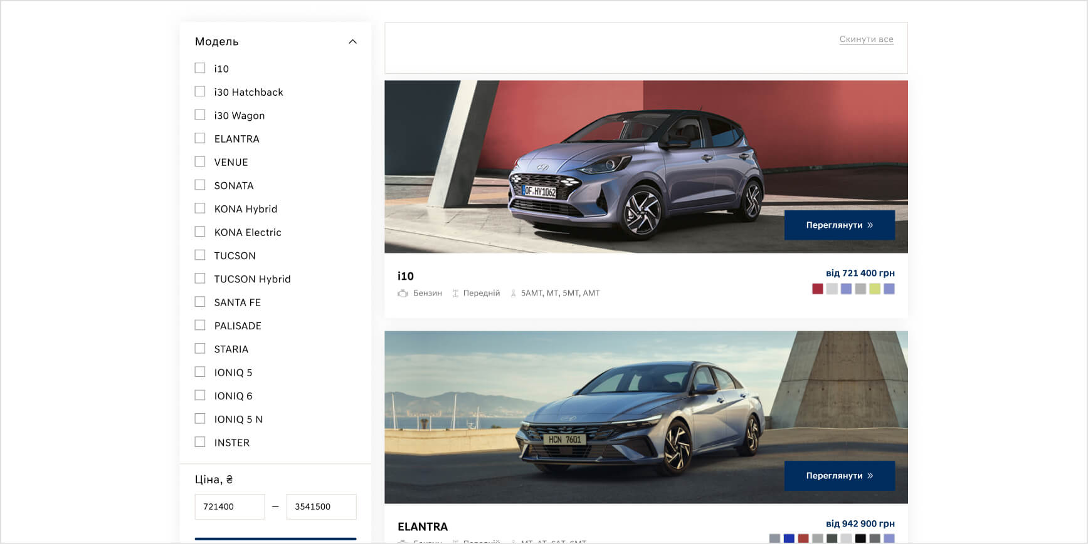Check the i30 Hatchback filter box

[x=200, y=91]
